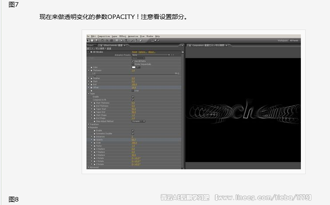The width and height of the screenshot is (330, 205).
Task: Click the Local Axis Mode icon
Action: [152, 41]
